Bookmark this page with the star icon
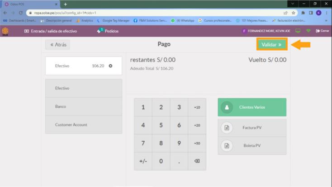The height and width of the screenshot is (187, 332). [x=293, y=13]
